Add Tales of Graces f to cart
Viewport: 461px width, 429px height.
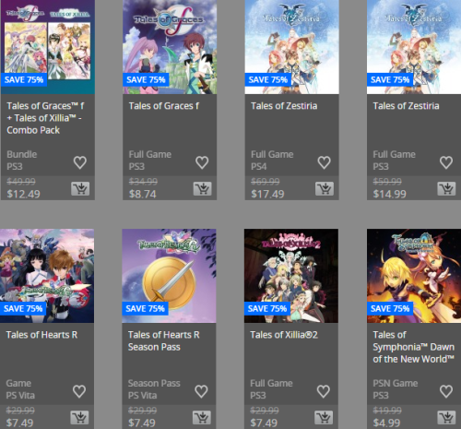click(202, 188)
